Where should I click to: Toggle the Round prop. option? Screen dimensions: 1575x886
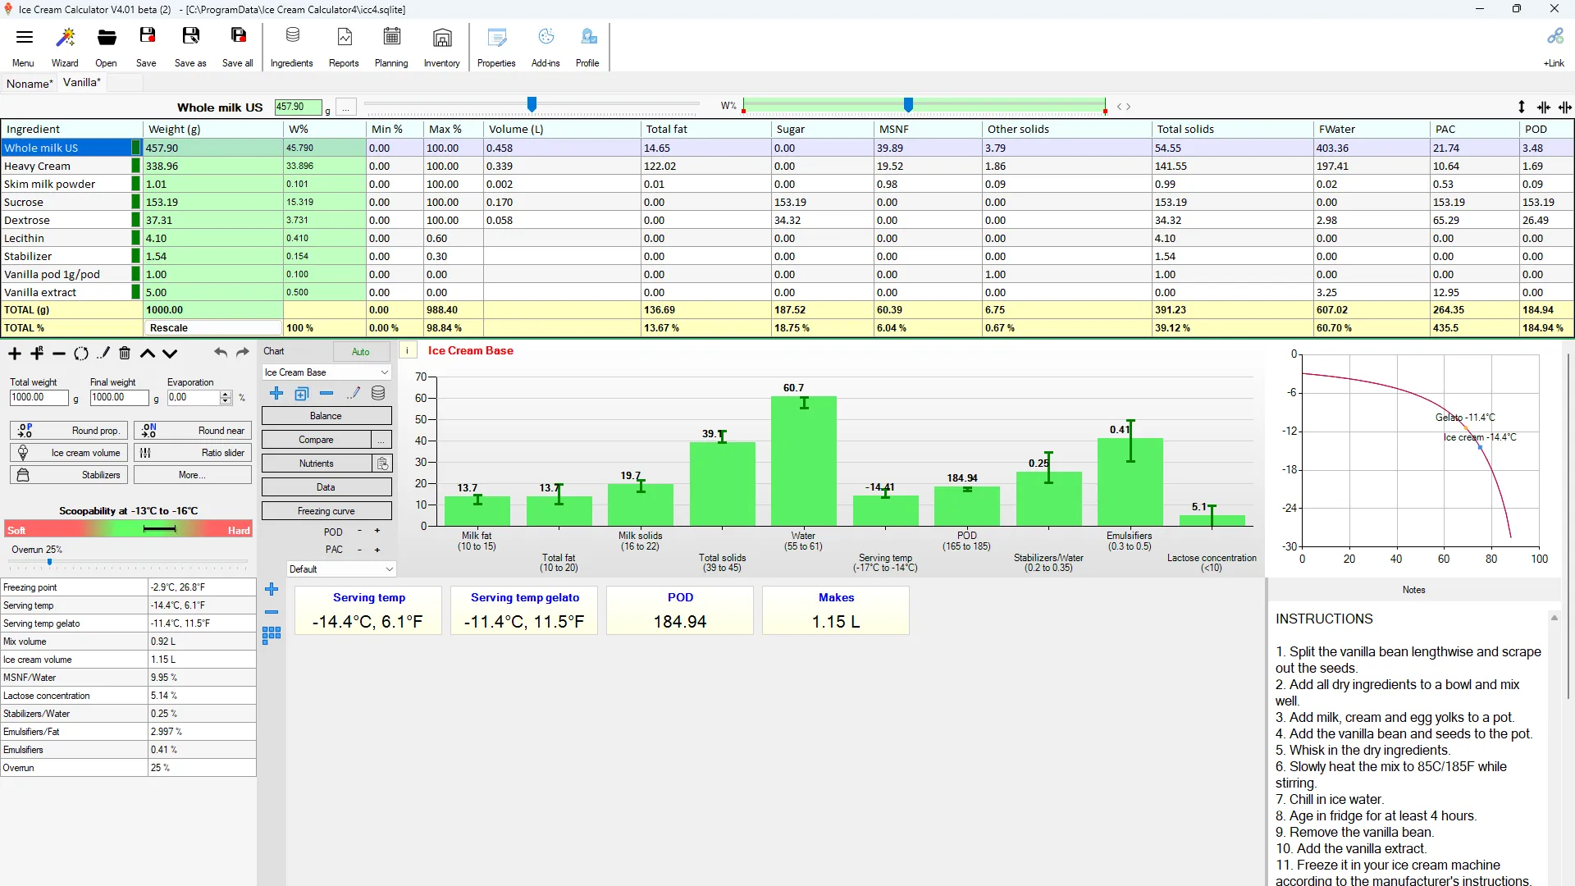tap(68, 431)
